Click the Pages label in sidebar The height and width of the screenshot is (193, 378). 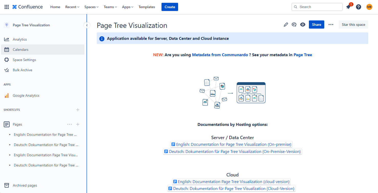pos(17,124)
